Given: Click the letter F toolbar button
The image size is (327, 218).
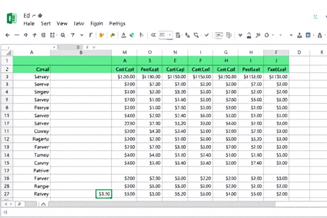Looking at the screenshot, I should 90,35.
